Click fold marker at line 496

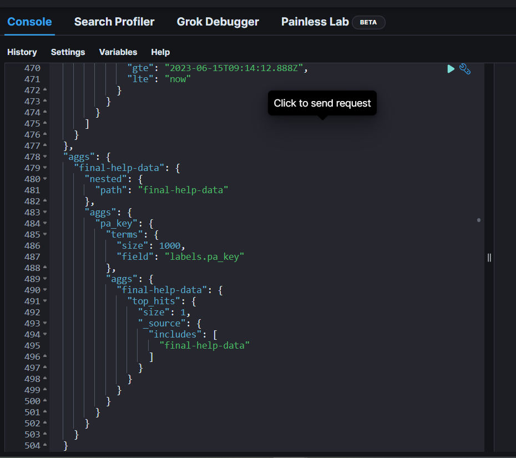[x=45, y=356]
